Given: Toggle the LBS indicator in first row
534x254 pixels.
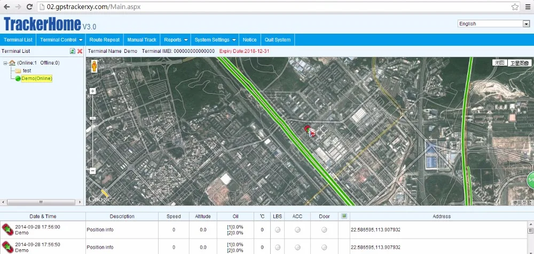Looking at the screenshot, I should point(278,229).
